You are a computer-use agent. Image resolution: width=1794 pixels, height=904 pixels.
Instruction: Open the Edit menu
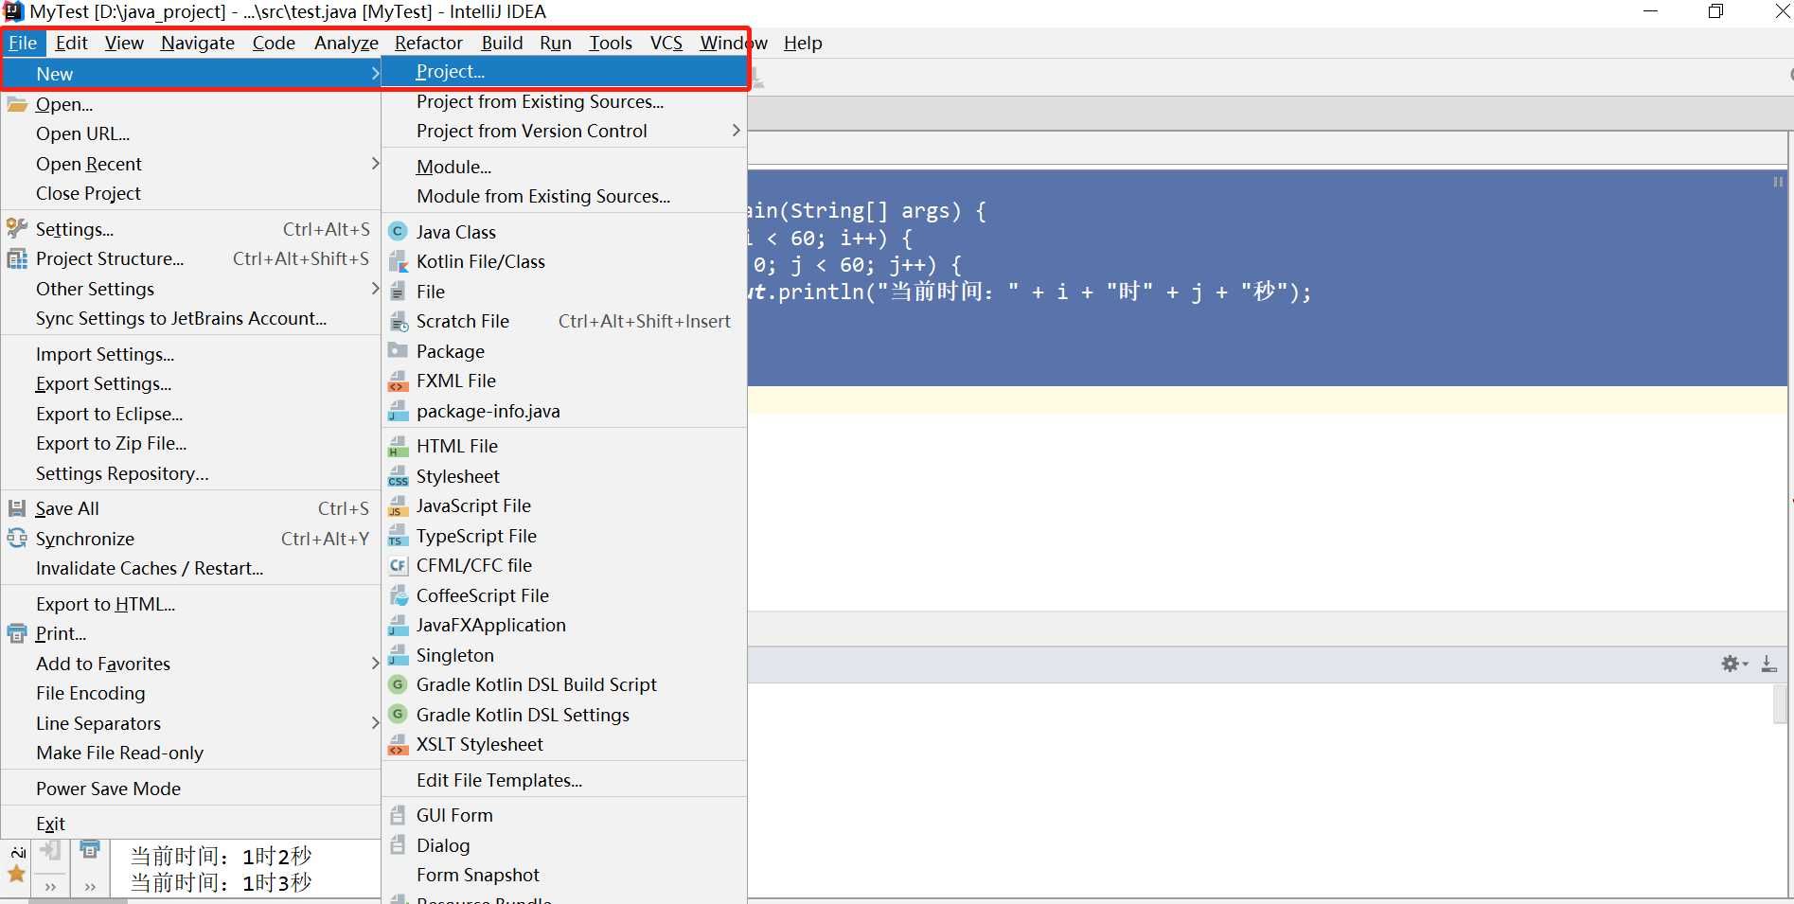(71, 43)
